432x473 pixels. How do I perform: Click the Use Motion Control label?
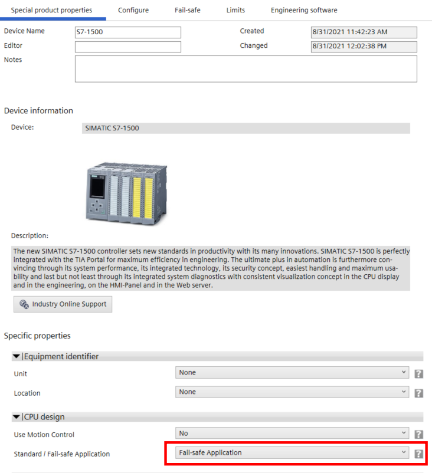coord(44,435)
